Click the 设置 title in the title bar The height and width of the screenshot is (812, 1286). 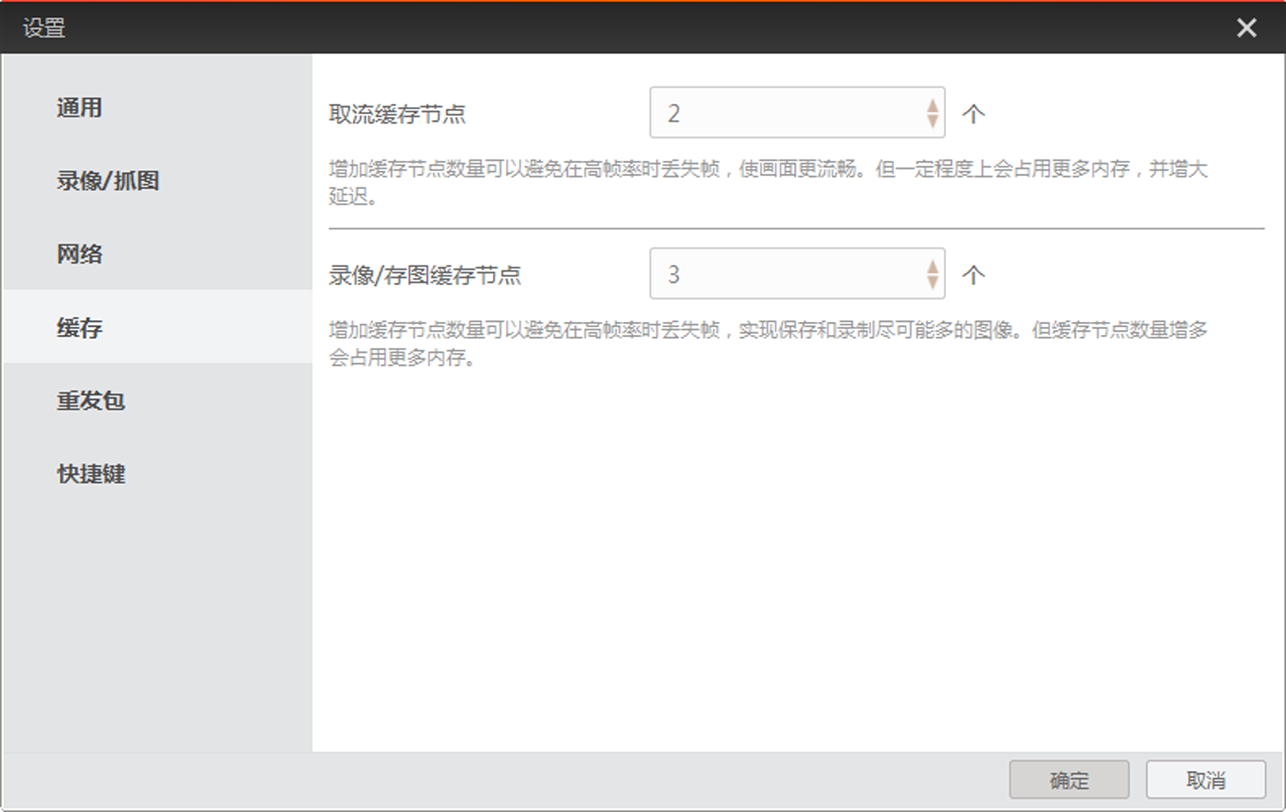pyautogui.click(x=44, y=28)
